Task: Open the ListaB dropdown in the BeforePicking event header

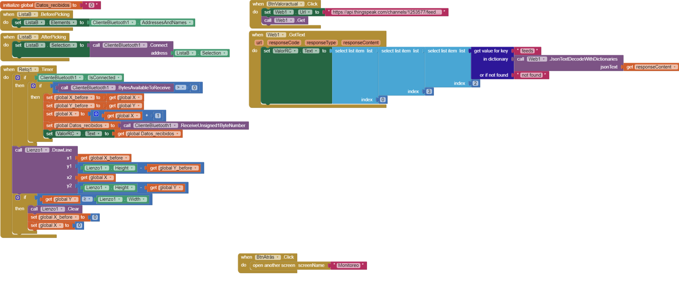Action: click(27, 14)
